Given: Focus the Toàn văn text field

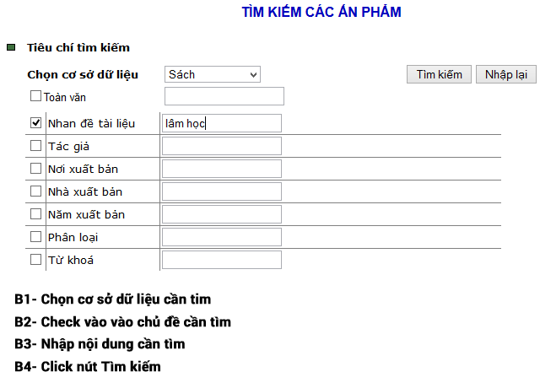Looking at the screenshot, I should 224,96.
